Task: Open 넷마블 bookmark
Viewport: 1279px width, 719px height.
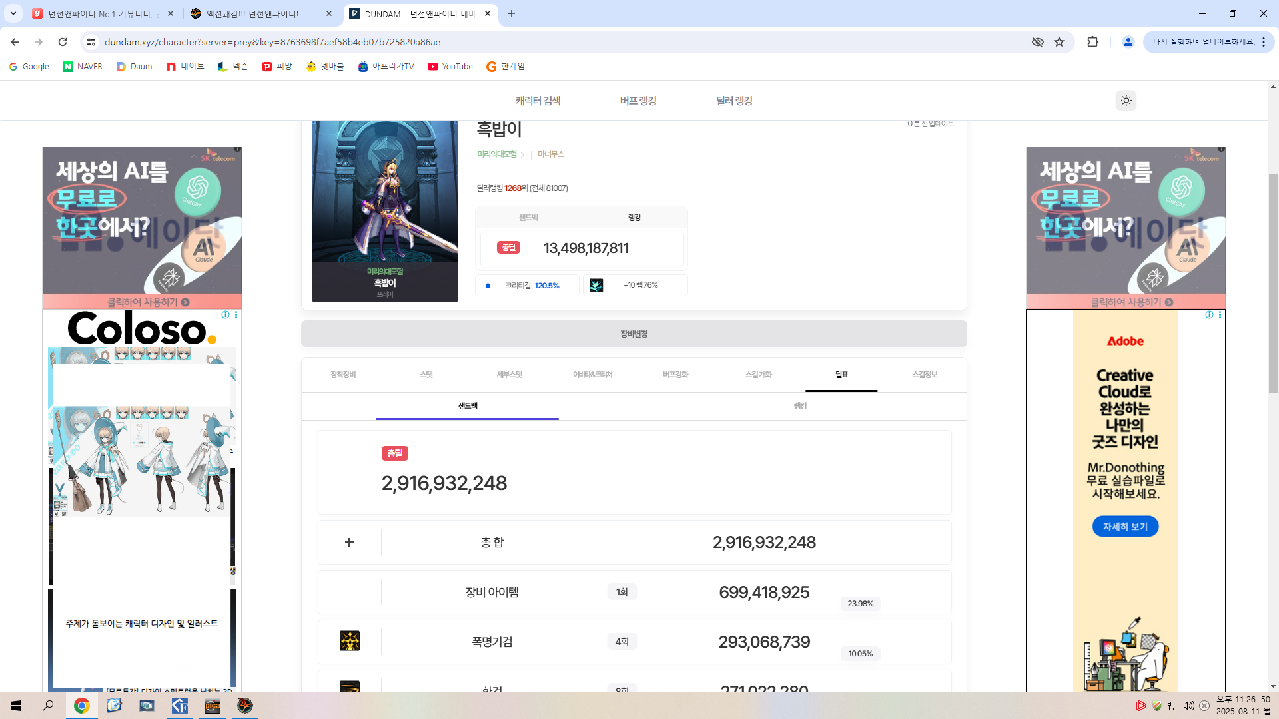Action: (x=325, y=67)
